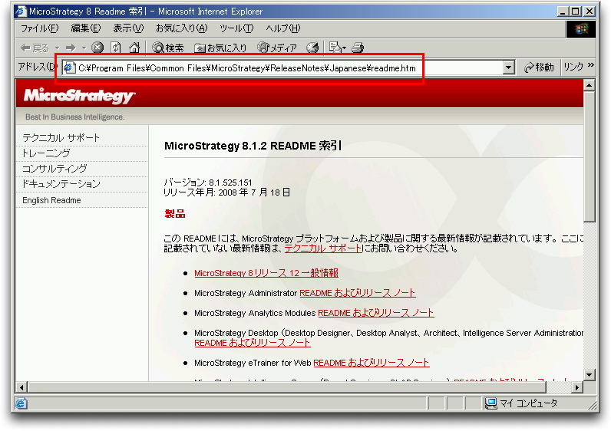611x431 pixels.
Task: Open the Edit icon dropdown arrow
Action: 344,48
